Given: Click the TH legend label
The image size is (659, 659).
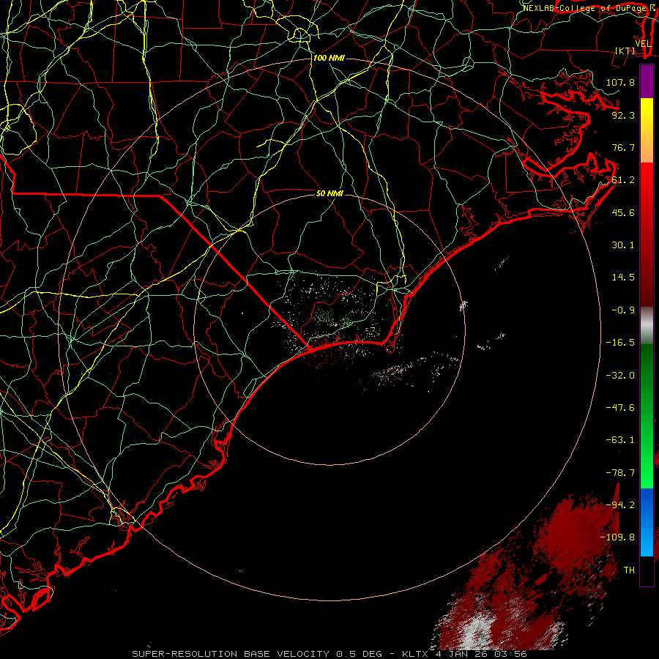Looking at the screenshot, I should pos(629,570).
